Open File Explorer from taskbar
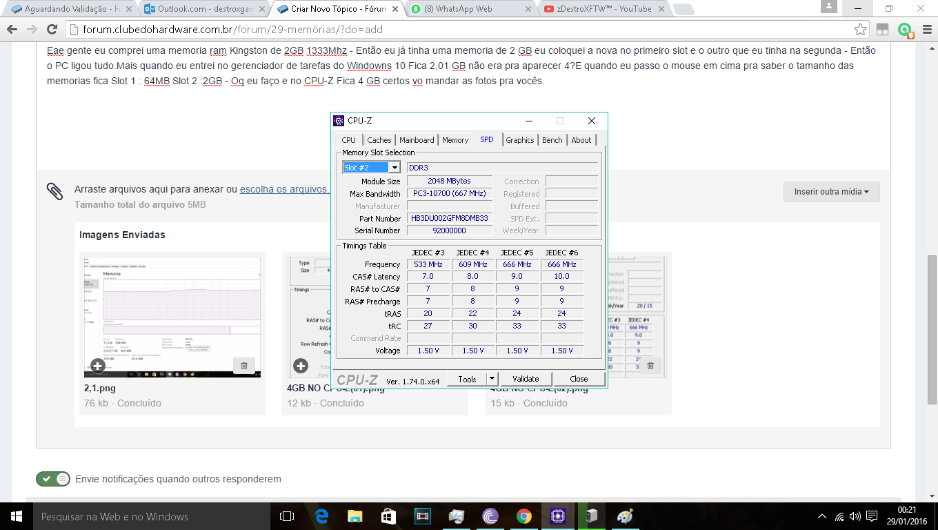The width and height of the screenshot is (938, 530). tap(355, 516)
